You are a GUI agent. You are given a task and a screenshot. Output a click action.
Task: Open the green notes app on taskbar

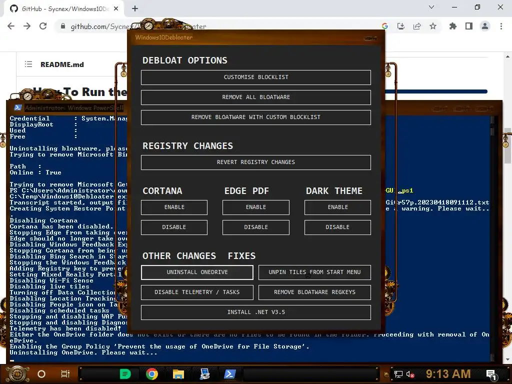(125, 374)
